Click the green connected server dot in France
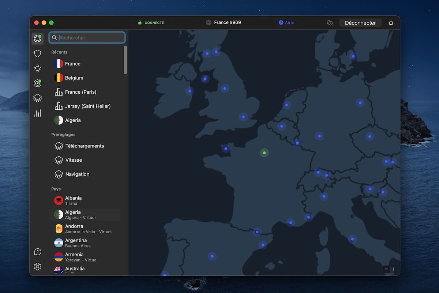The height and width of the screenshot is (293, 439). tap(264, 153)
